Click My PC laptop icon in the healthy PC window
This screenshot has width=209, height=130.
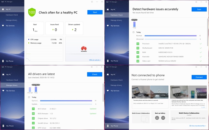[x=3, y=9]
